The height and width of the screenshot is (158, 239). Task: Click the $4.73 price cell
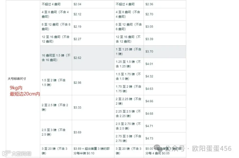pyautogui.click(x=165, y=139)
